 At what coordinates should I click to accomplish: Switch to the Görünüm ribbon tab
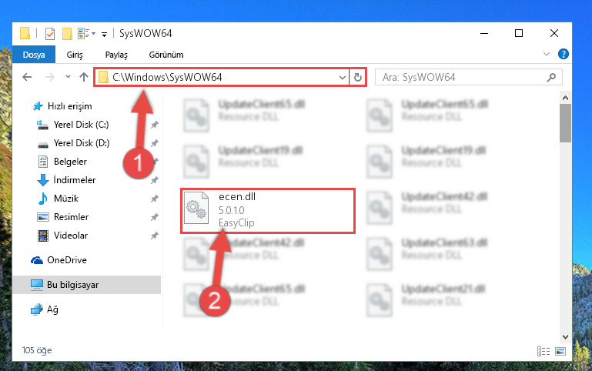(x=166, y=55)
